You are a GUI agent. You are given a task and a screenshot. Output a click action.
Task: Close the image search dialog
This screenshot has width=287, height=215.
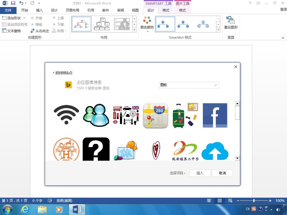236,67
